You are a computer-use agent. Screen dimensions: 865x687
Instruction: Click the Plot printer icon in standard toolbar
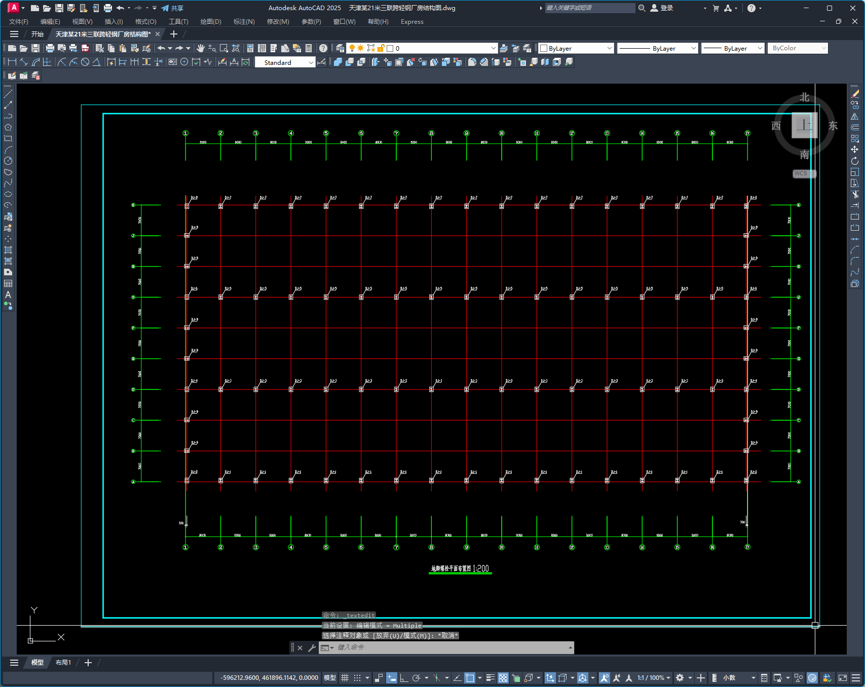50,48
